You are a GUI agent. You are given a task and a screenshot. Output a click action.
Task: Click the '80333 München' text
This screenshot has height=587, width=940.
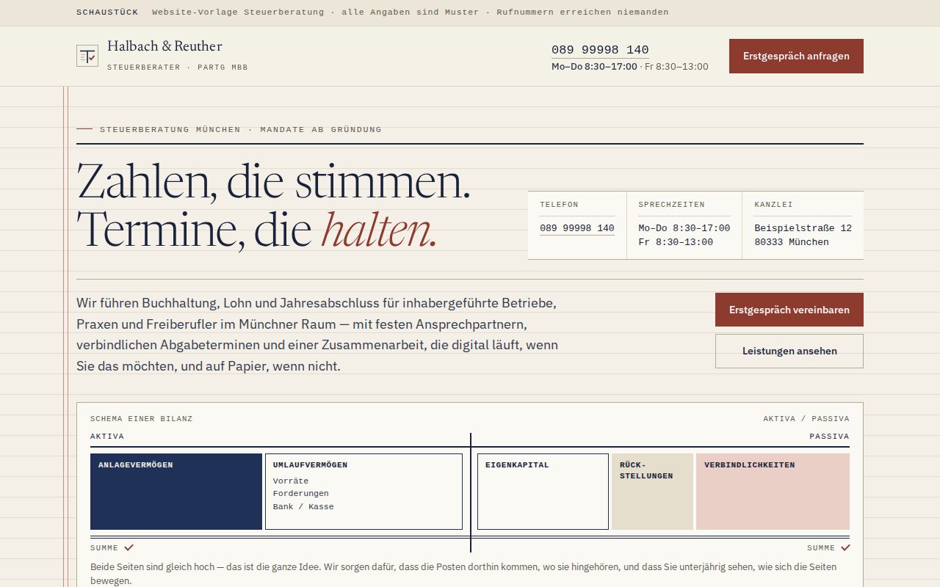792,242
